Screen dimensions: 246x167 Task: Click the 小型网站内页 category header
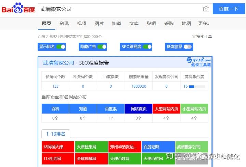coord(194,108)
